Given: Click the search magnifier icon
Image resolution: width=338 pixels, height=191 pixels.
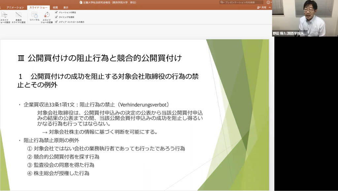Looking at the screenshot, I should click(x=221, y=2).
